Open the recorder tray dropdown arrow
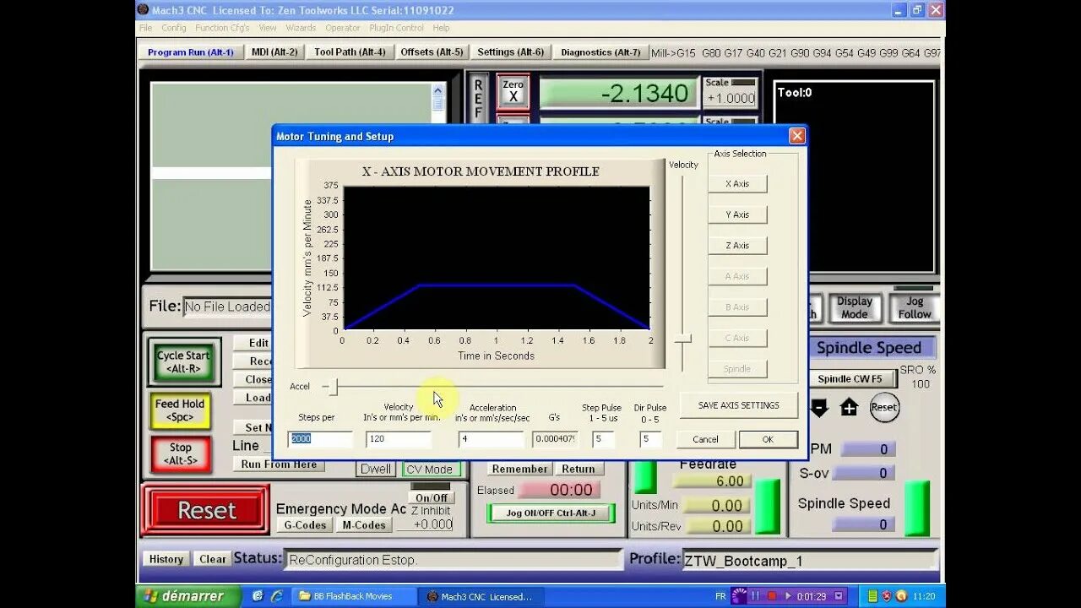This screenshot has width=1081, height=608. pyautogui.click(x=838, y=596)
